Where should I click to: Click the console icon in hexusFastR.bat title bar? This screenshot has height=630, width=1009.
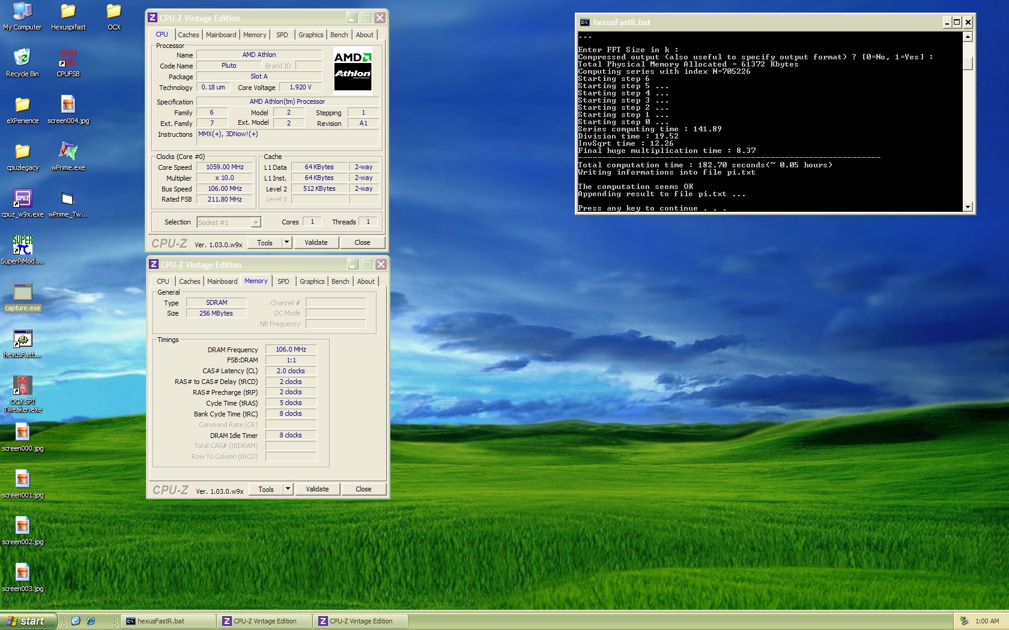[x=584, y=22]
